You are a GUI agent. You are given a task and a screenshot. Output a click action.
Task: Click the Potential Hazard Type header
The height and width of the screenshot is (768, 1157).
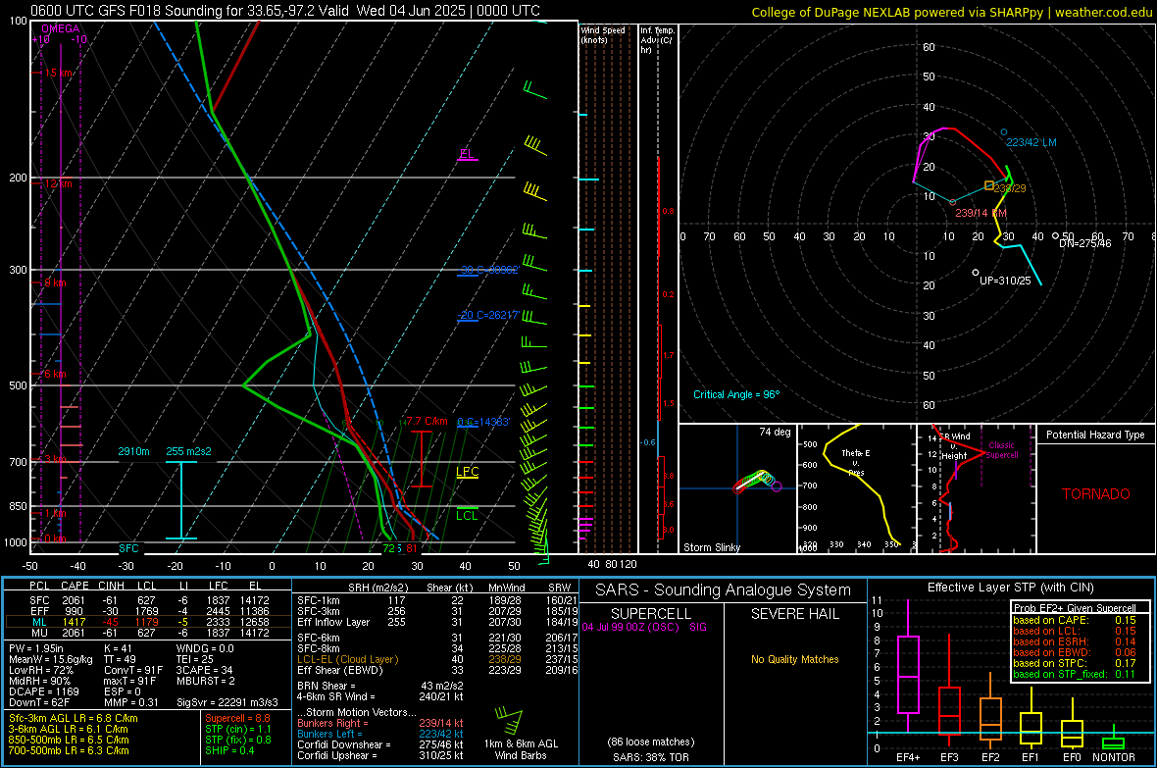point(1095,435)
